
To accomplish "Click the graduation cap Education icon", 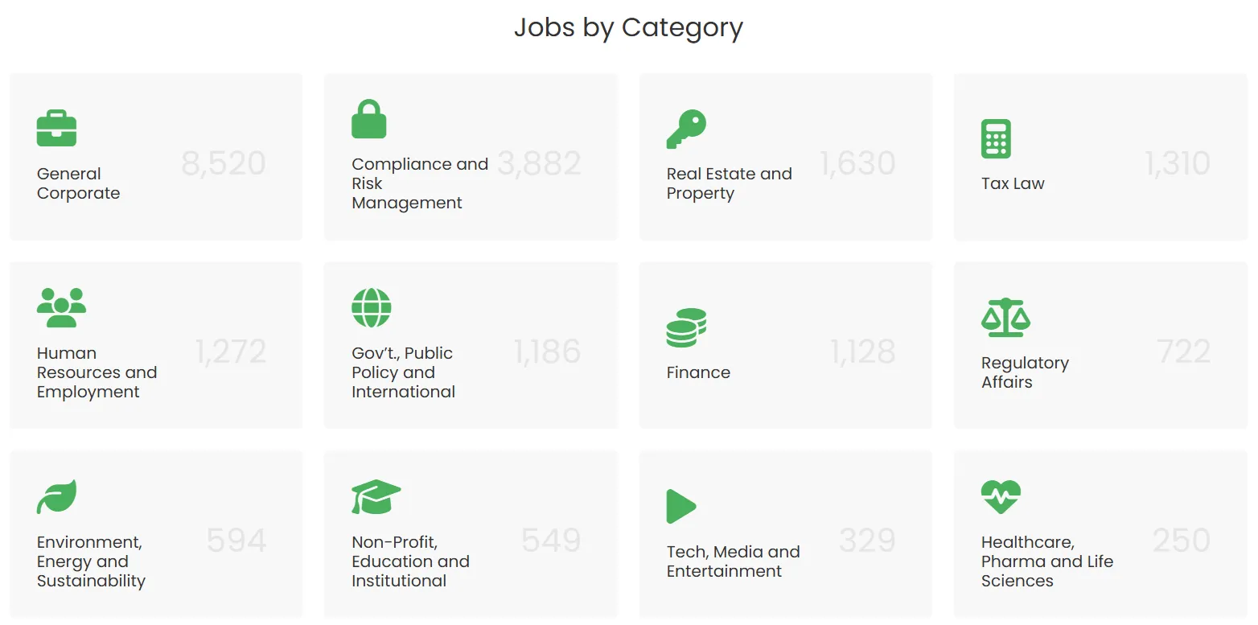I will [x=376, y=496].
